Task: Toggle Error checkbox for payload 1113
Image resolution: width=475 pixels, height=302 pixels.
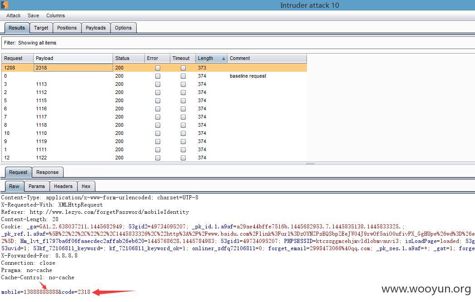Action: click(x=158, y=84)
